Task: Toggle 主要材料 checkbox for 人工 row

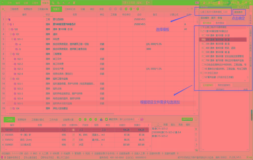Action: (73, 130)
